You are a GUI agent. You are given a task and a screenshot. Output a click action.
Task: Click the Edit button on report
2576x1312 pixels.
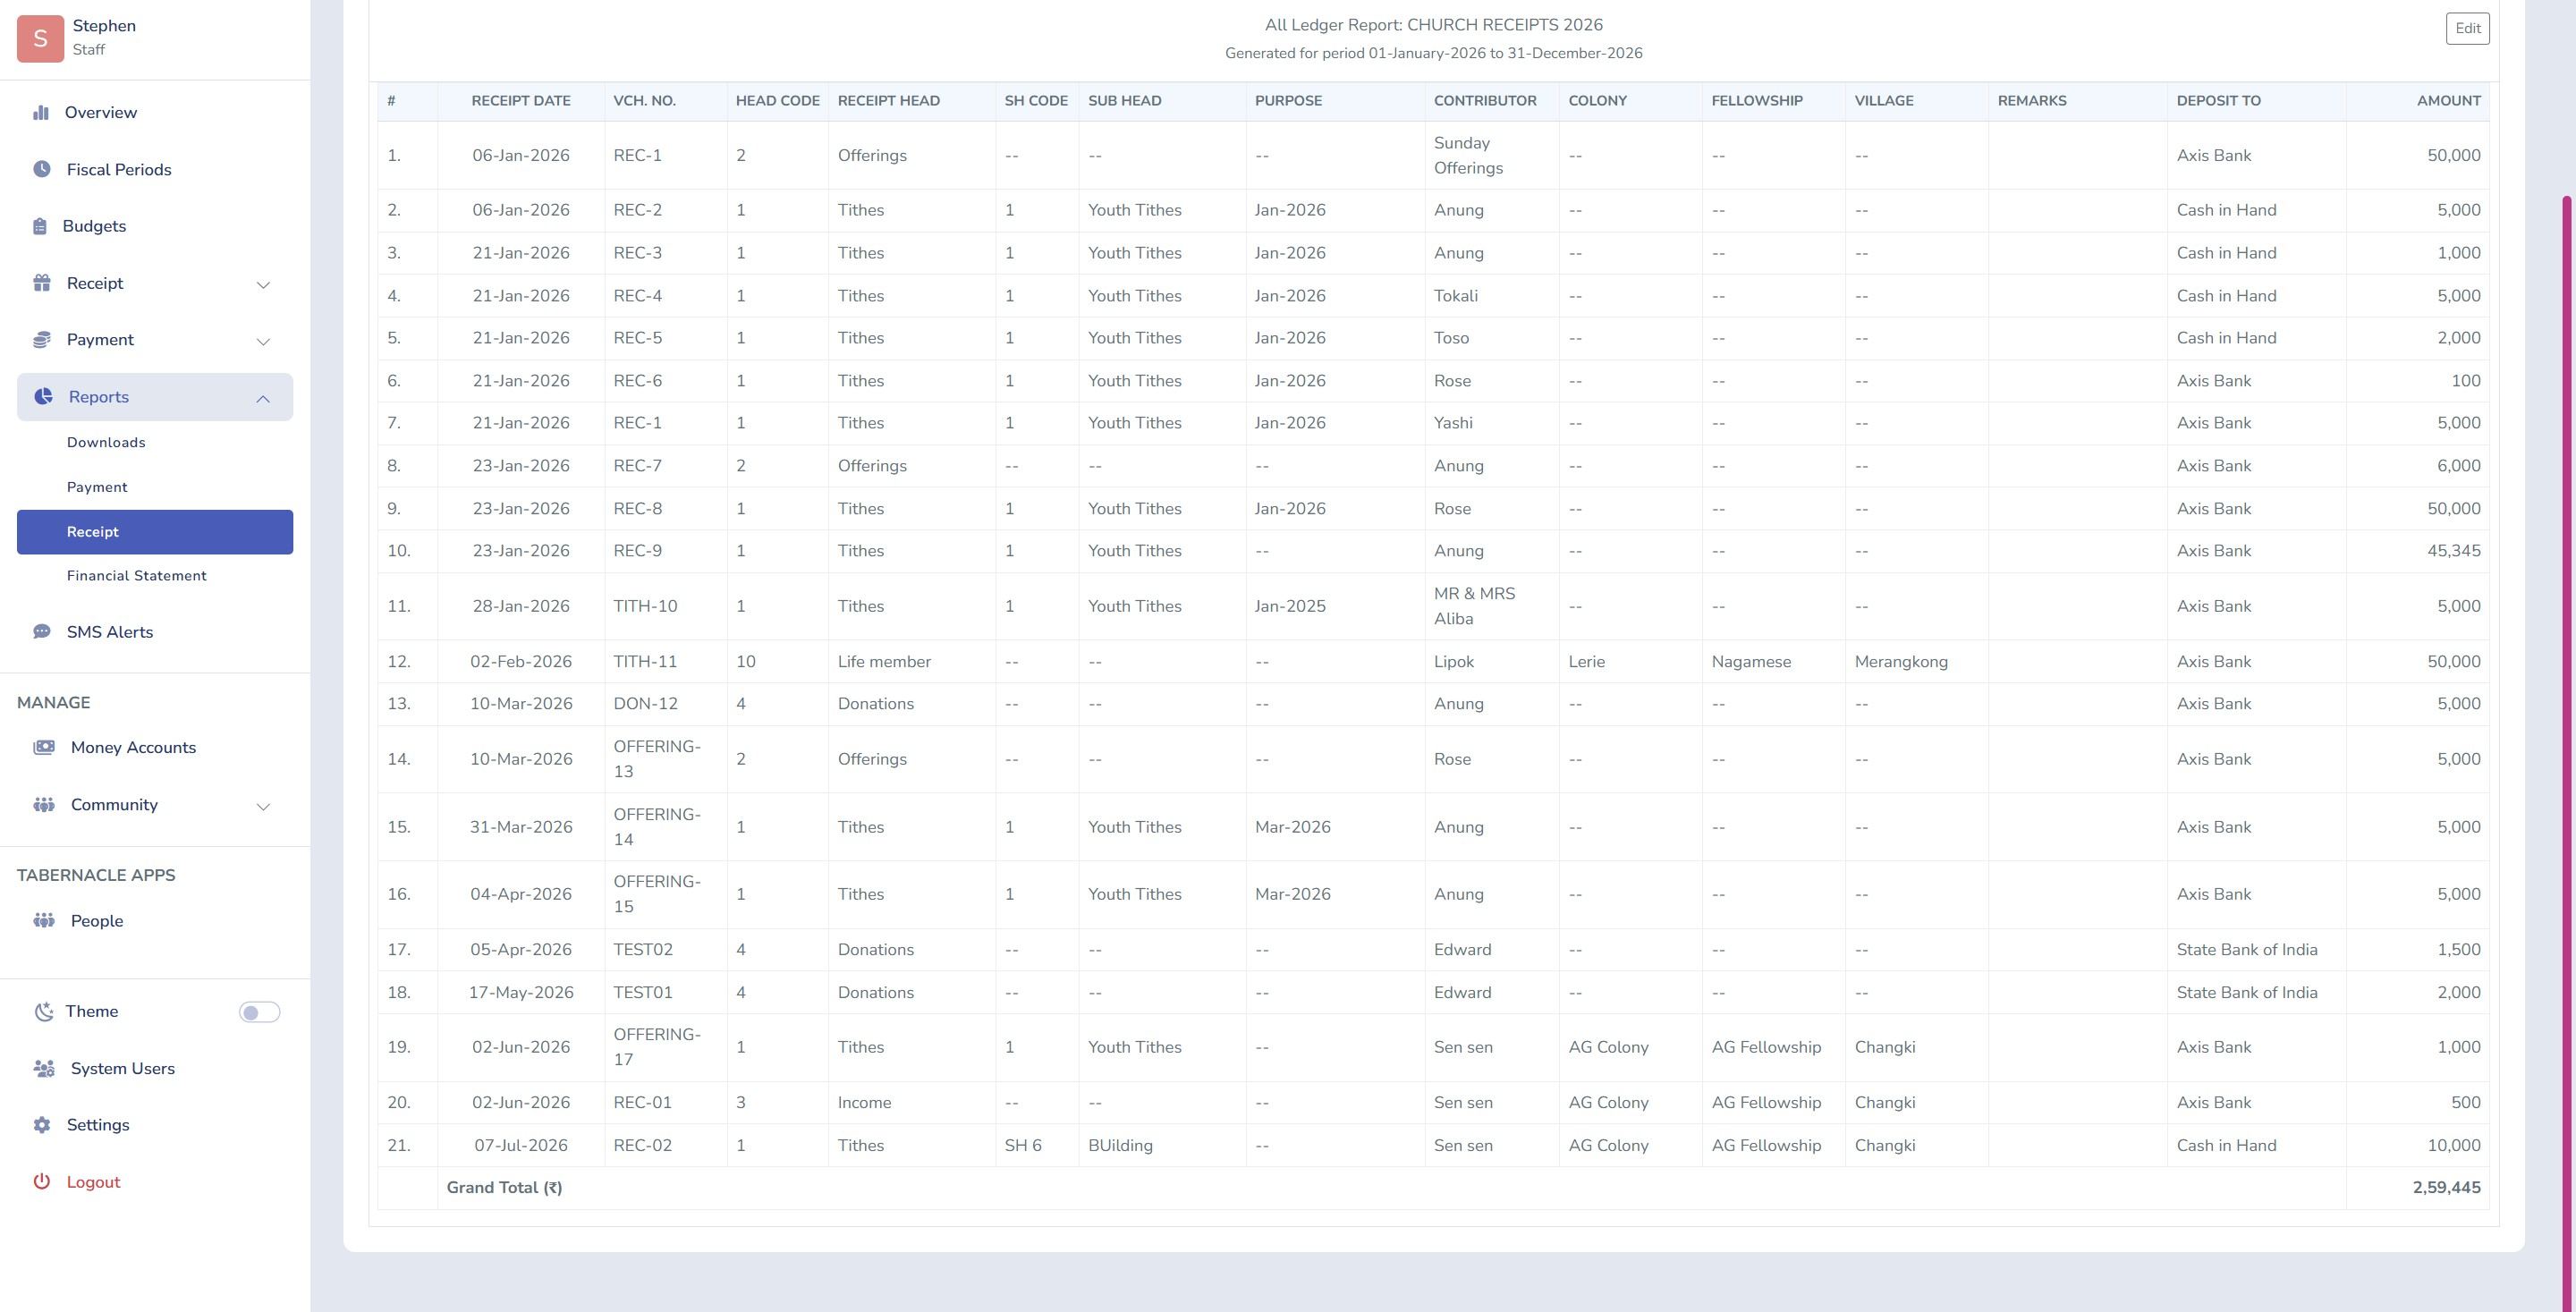[2467, 28]
